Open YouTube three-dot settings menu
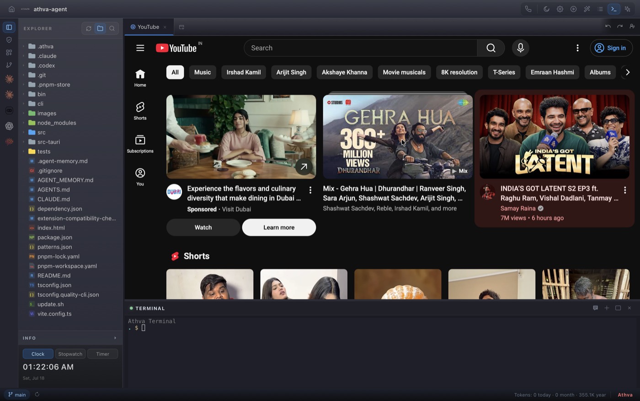The height and width of the screenshot is (401, 640). point(577,48)
